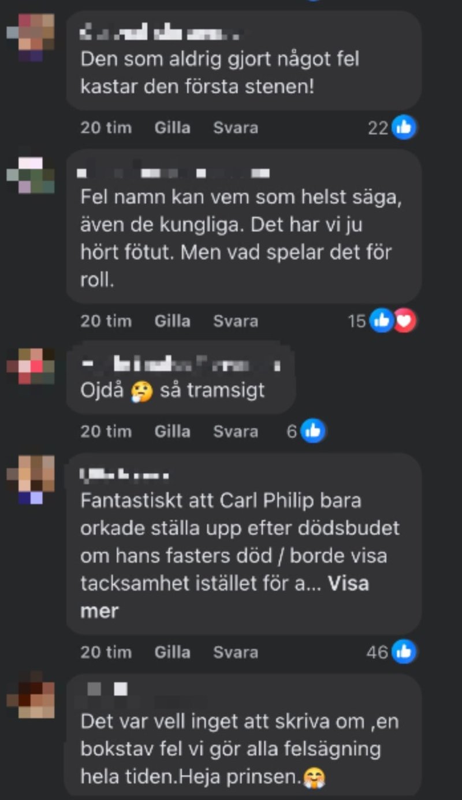Open the blurred author name of 'Heja prinsen' comment

tap(107, 689)
